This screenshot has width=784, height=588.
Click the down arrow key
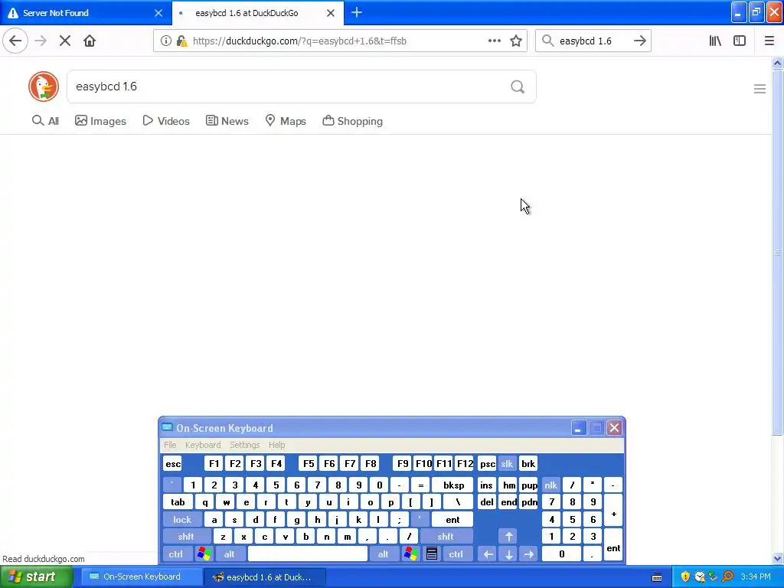(508, 554)
